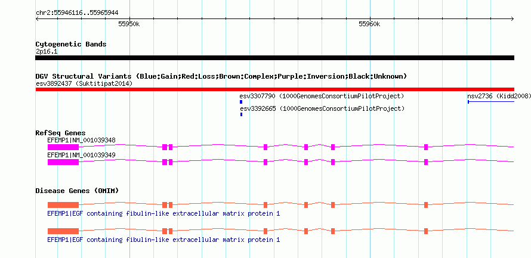Select the Disease Genes (OMIM) track title
531x258 pixels.
77,191
